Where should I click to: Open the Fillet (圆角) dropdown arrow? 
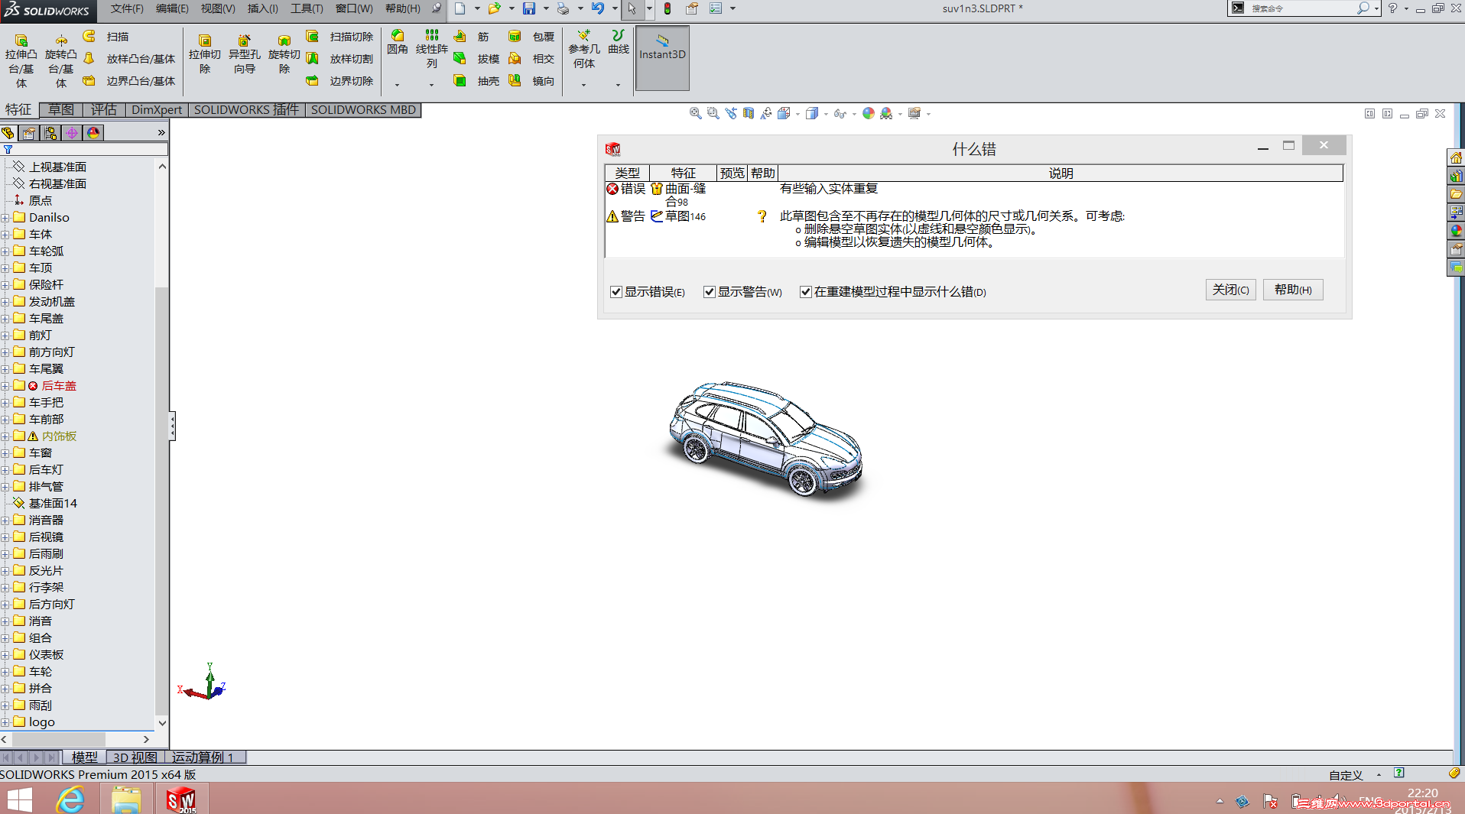coord(397,85)
